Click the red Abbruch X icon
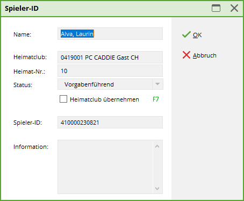 [186, 55]
